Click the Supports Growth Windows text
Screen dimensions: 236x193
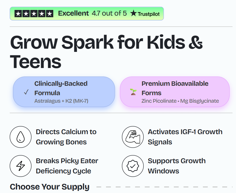tap(177, 166)
